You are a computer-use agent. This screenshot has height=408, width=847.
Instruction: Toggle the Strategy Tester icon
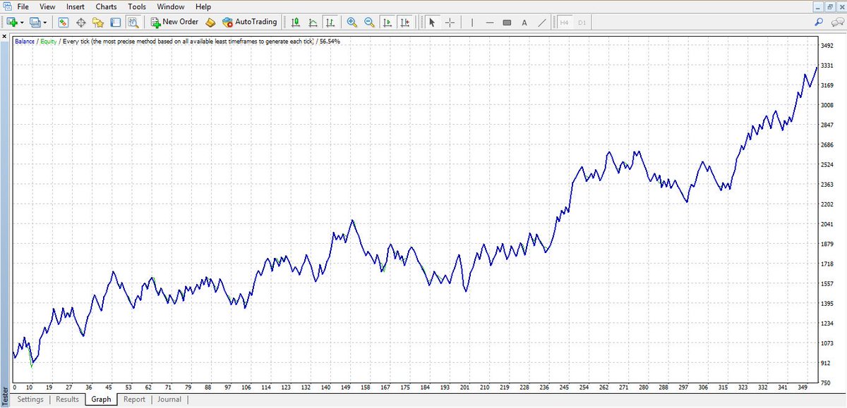133,22
